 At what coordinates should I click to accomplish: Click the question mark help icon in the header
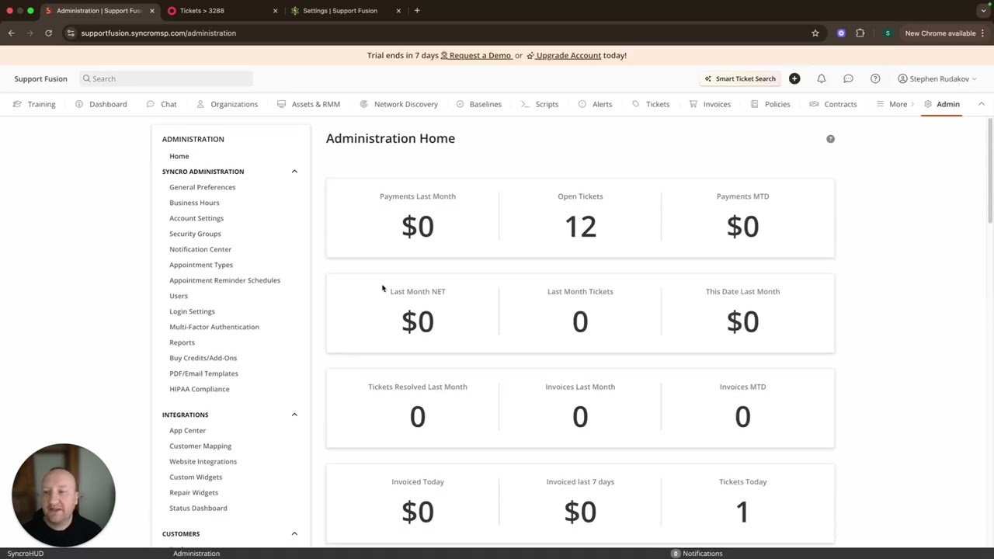875,78
